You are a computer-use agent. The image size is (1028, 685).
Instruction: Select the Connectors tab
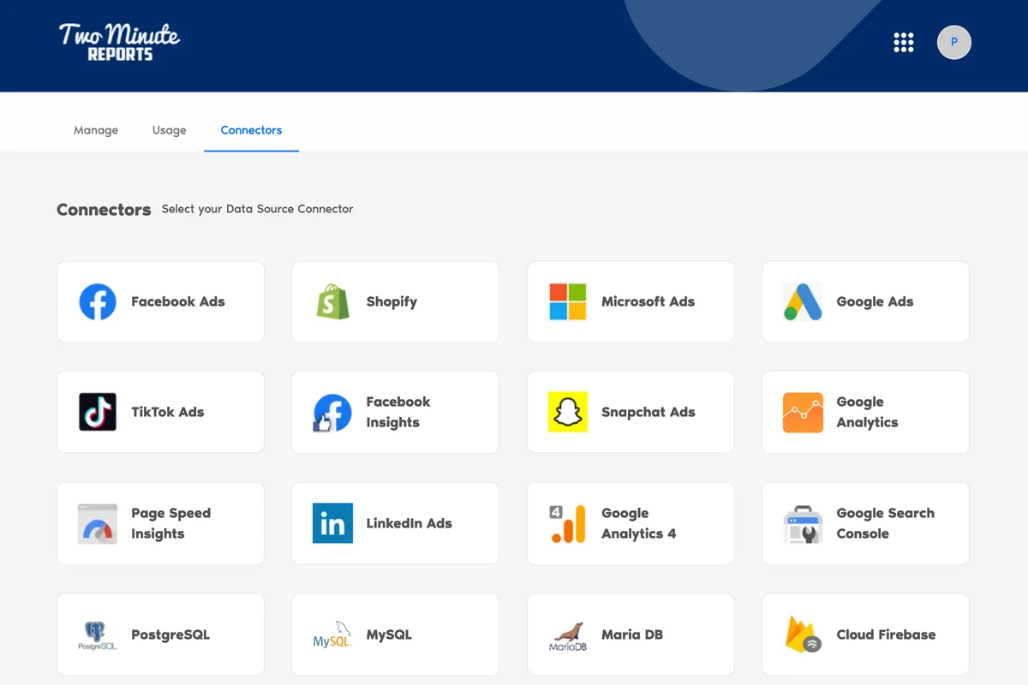point(251,130)
